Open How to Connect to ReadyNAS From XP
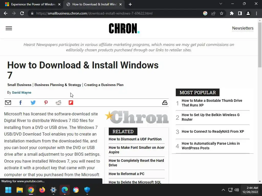The image size is (262, 196). coord(213,131)
